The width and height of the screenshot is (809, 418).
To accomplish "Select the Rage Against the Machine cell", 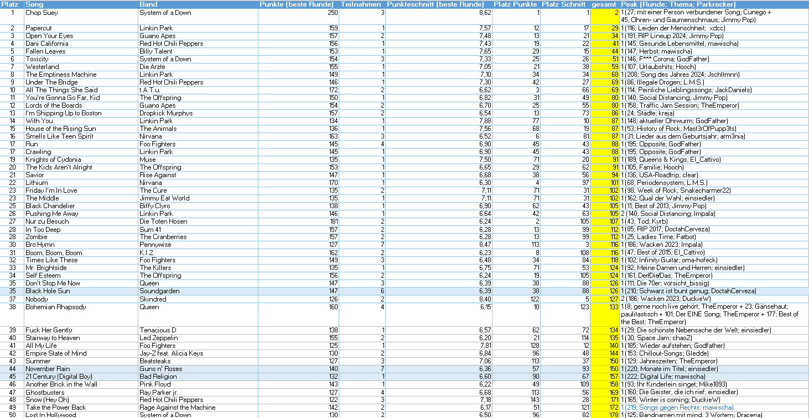I will (x=175, y=408).
